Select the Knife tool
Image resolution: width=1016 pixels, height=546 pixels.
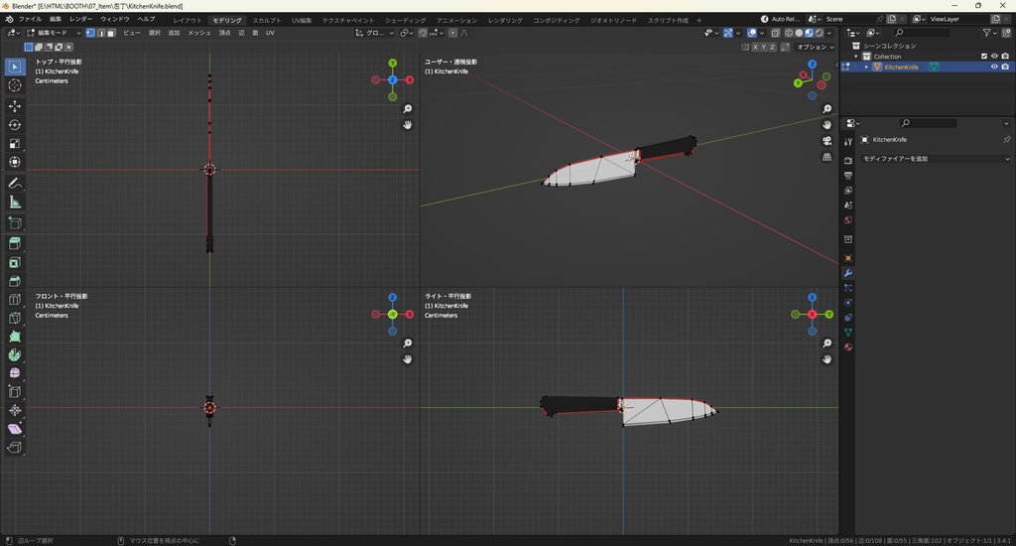(14, 318)
